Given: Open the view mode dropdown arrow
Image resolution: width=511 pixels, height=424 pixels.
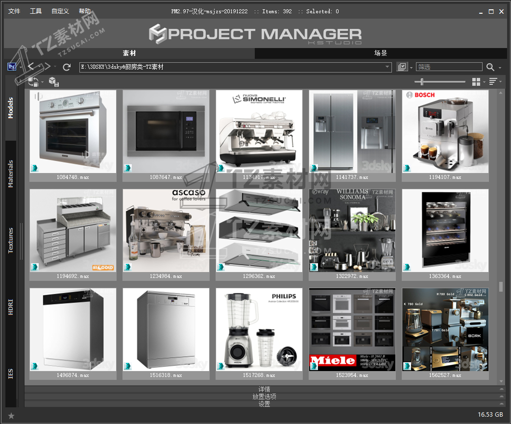Looking at the screenshot, I should (x=484, y=82).
